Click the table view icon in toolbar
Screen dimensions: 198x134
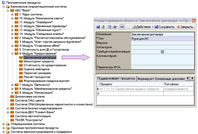point(109,27)
